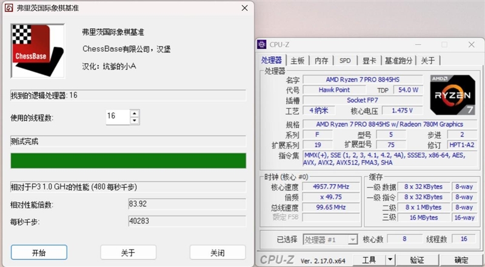Click the thread count value 16 in CPU-Z

[464, 239]
